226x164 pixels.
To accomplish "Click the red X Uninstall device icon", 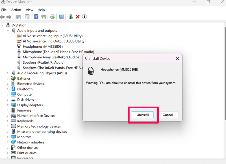I will pyautogui.click(x=78, y=17).
